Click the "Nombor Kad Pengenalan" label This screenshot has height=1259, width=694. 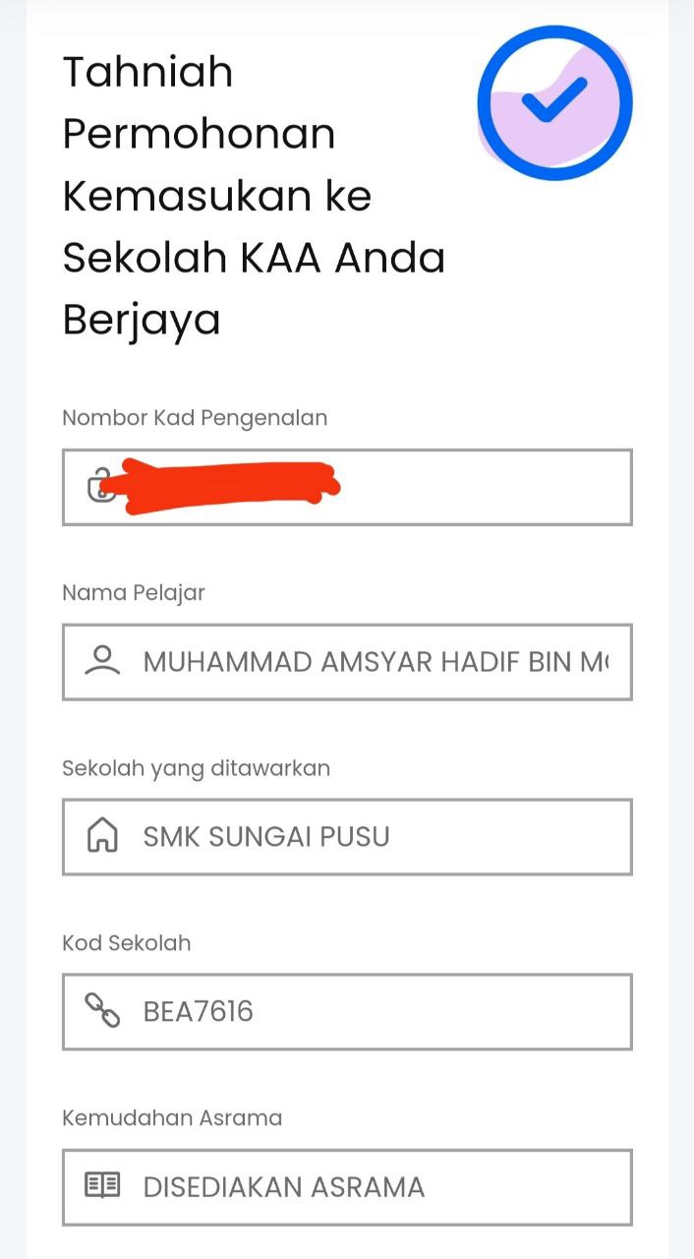pyautogui.click(x=195, y=418)
